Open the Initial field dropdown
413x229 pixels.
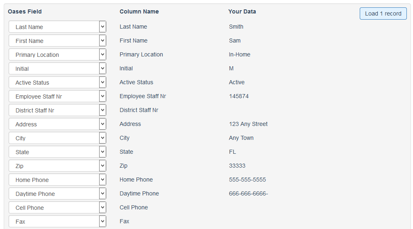57,69
